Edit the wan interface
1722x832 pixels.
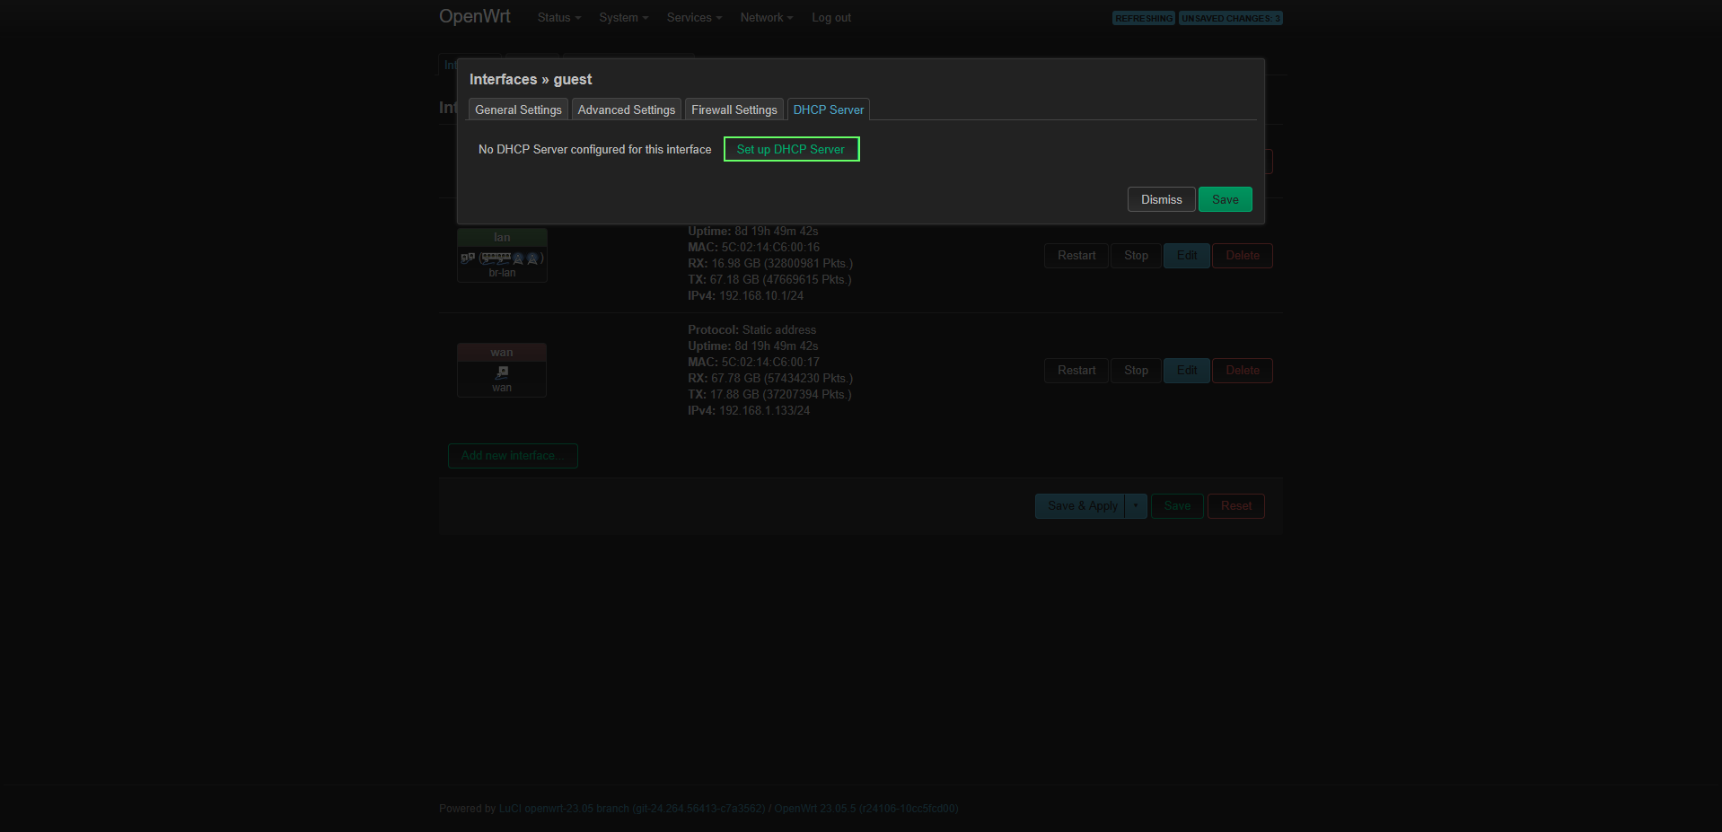tap(1187, 371)
